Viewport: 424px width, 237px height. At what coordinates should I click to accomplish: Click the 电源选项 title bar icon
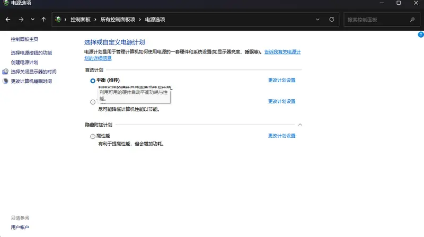click(6, 3)
